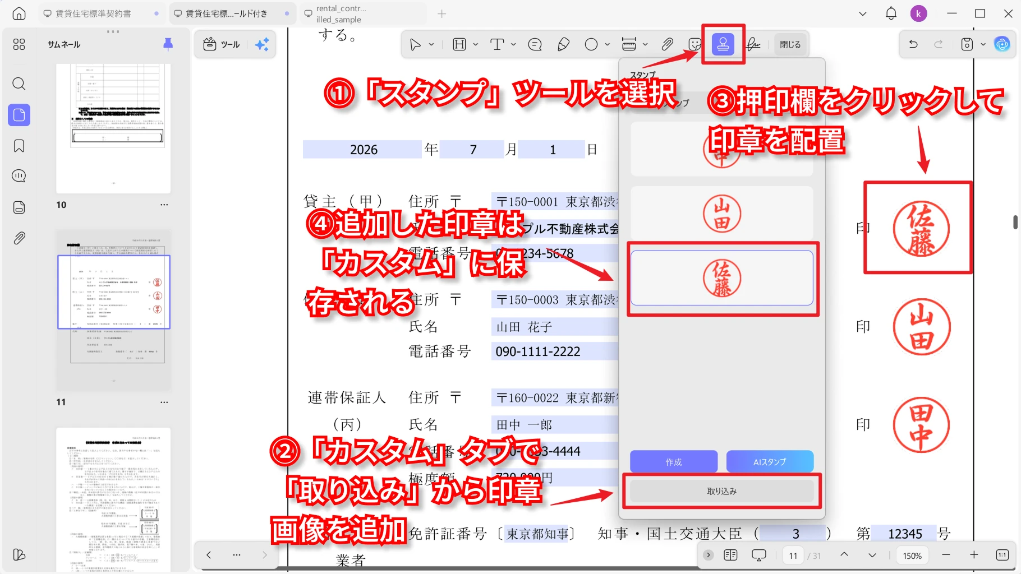Click the paperclip attach file tool
This screenshot has width=1021, height=574.
667,44
